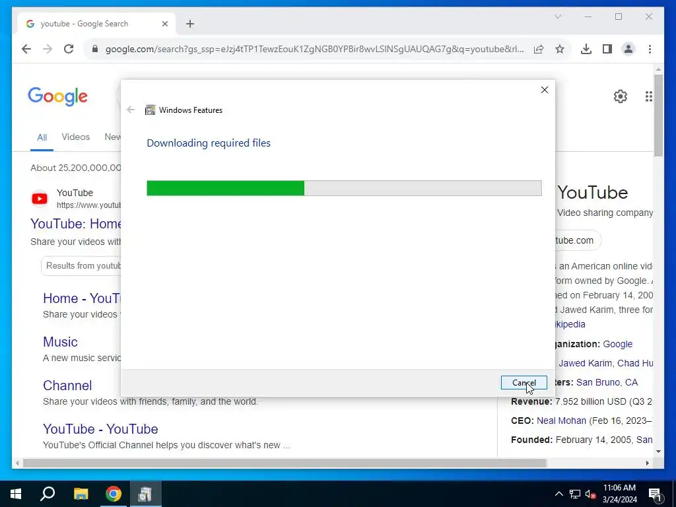The height and width of the screenshot is (507, 676).
Task: Click scroll down arrow on vertical scrollbar
Action: (x=658, y=452)
